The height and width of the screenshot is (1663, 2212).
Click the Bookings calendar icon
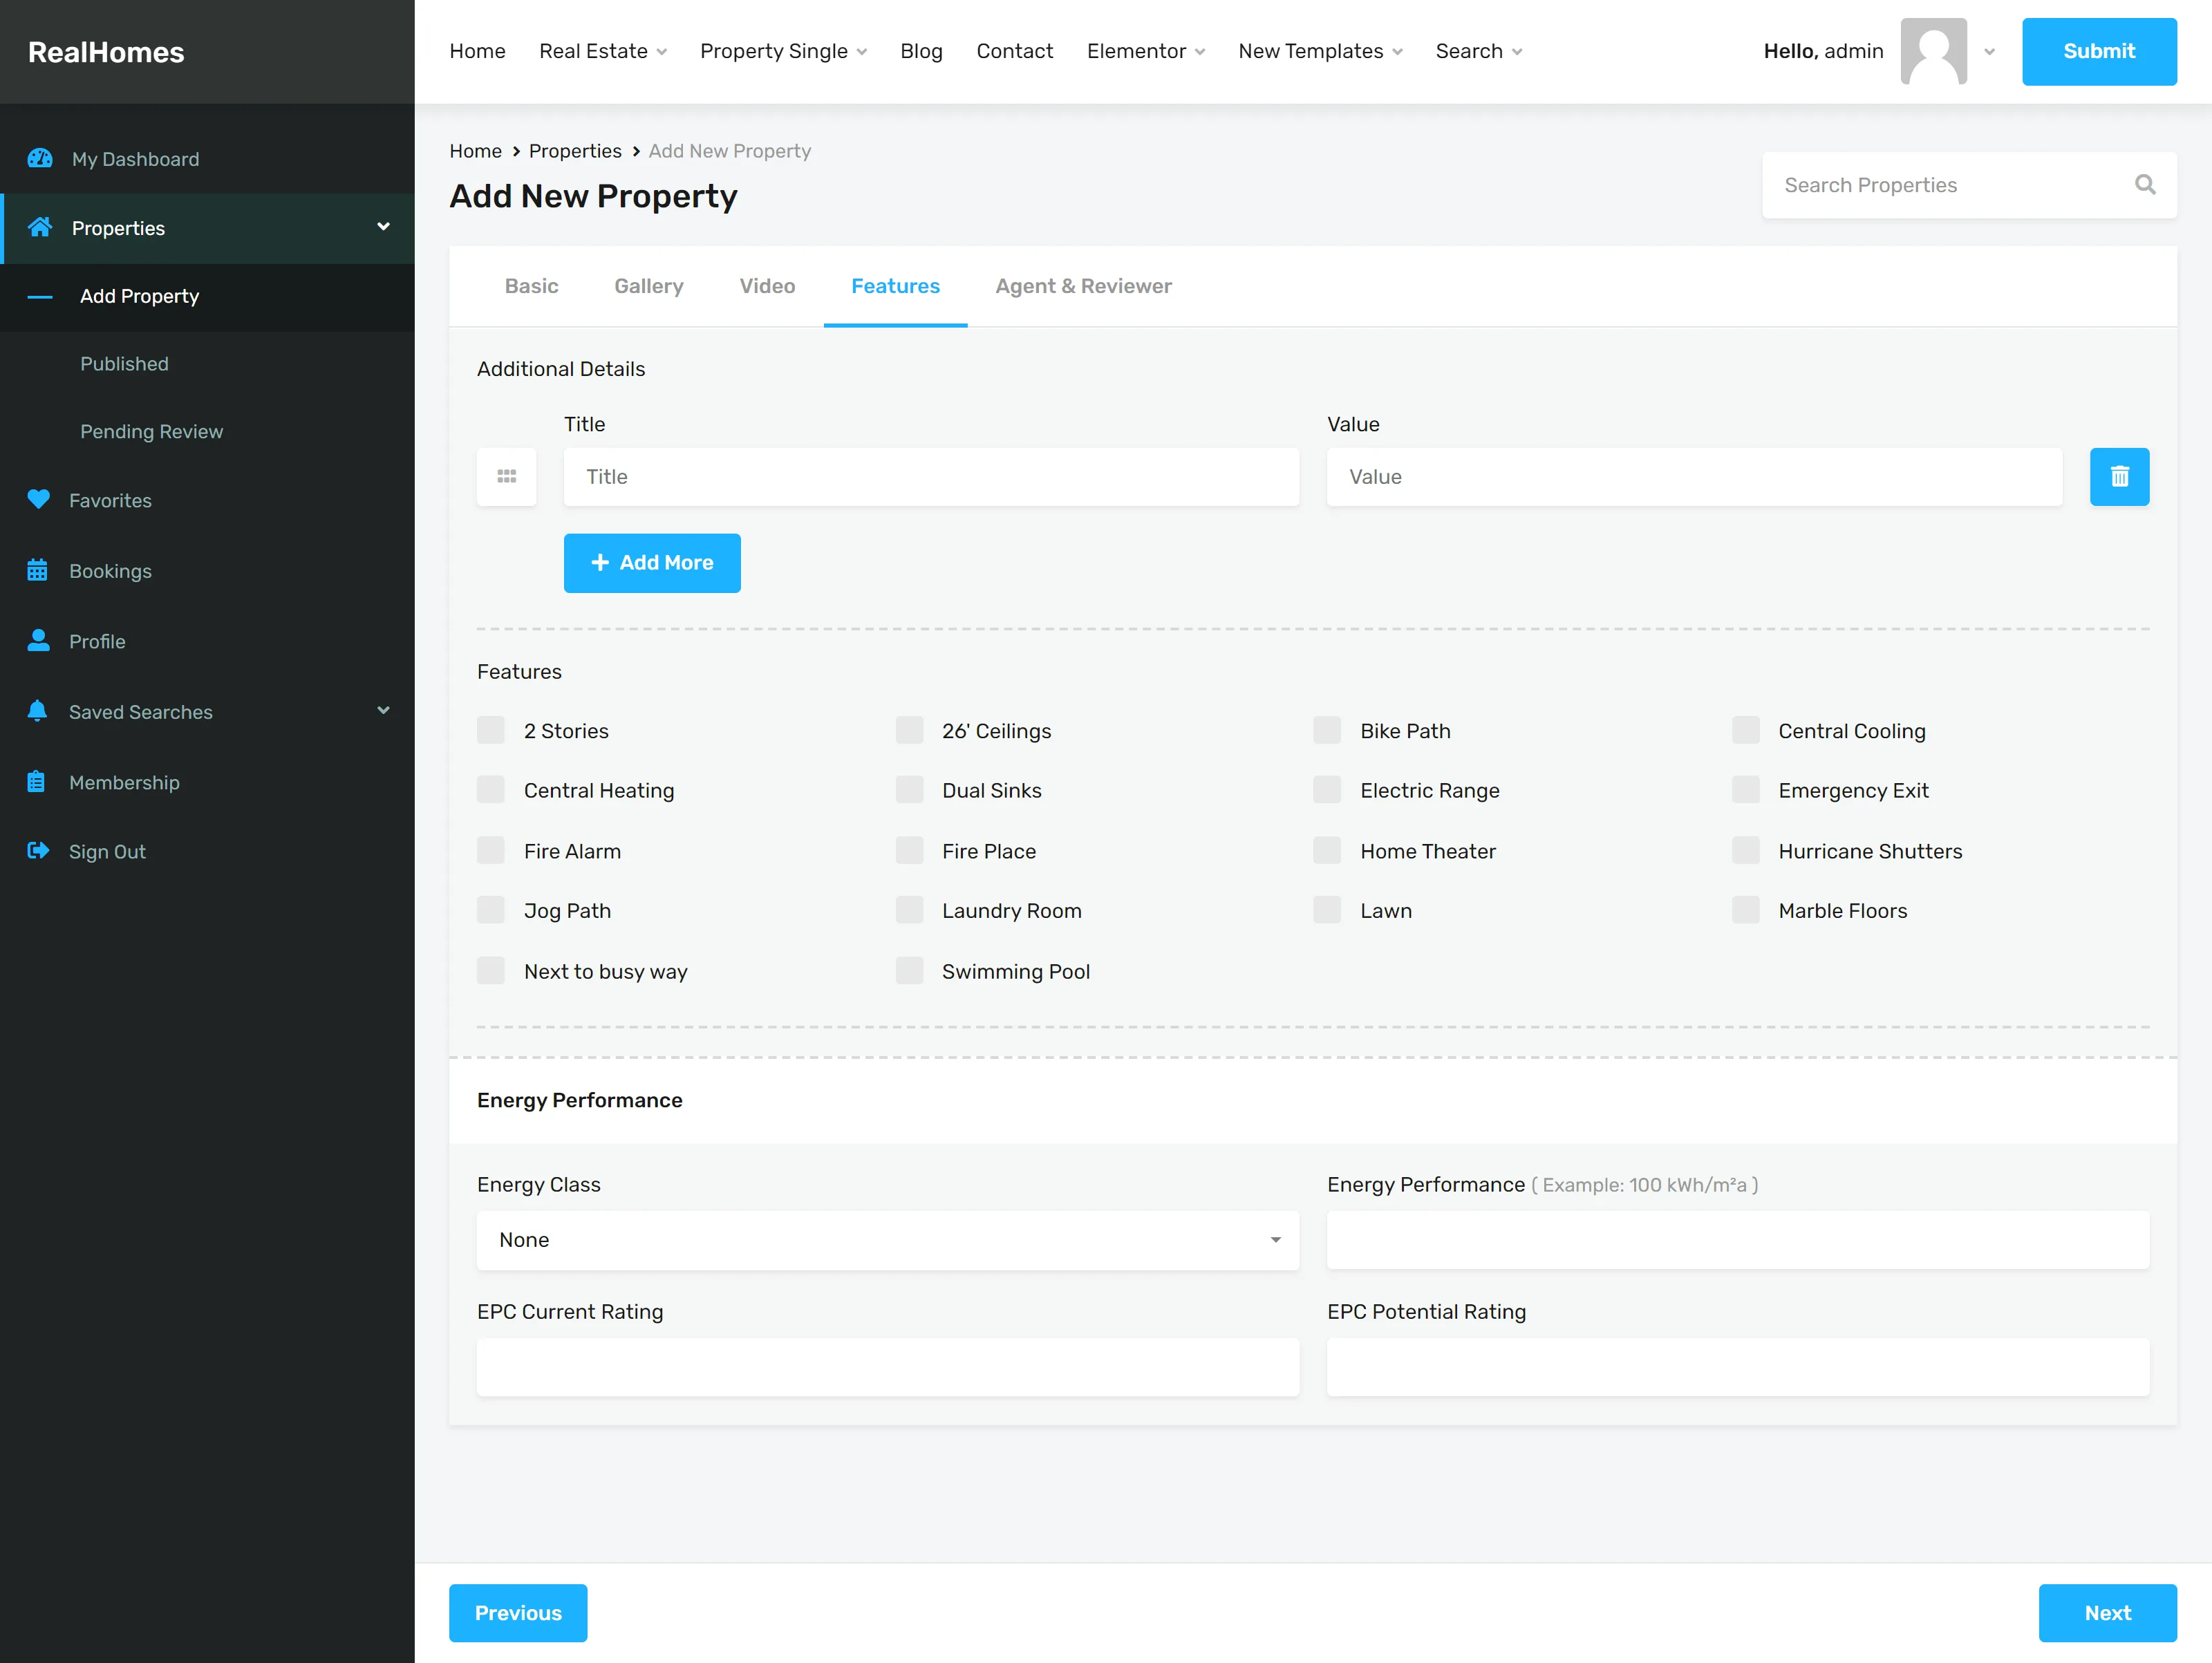tap(37, 570)
